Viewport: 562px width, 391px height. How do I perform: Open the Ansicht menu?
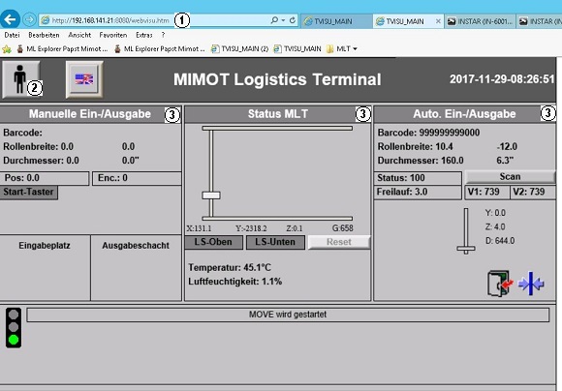79,35
